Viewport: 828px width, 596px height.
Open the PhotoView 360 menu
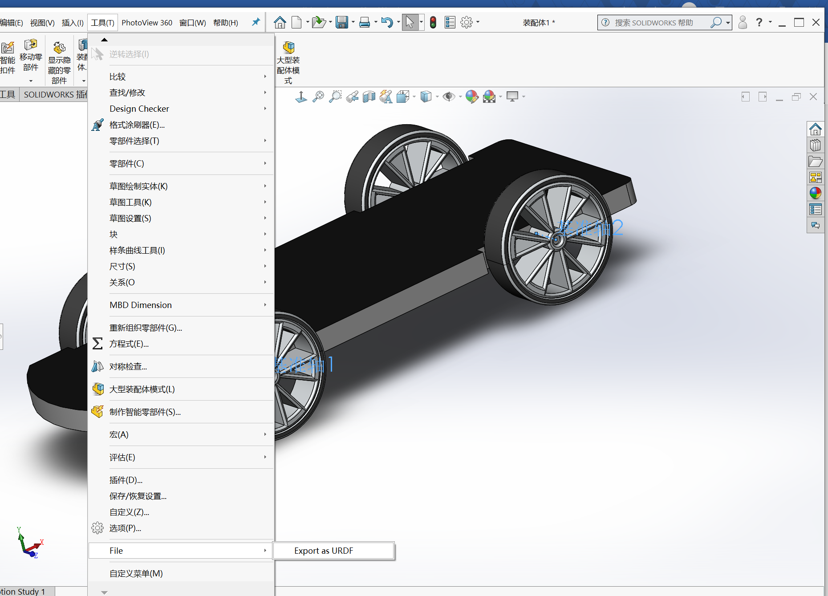coord(147,23)
